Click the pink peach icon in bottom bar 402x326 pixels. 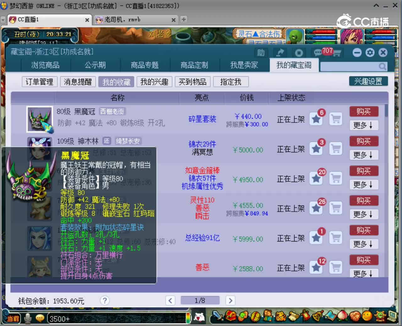pos(342,316)
